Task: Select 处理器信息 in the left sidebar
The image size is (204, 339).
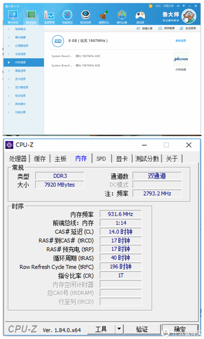Action: [22, 46]
